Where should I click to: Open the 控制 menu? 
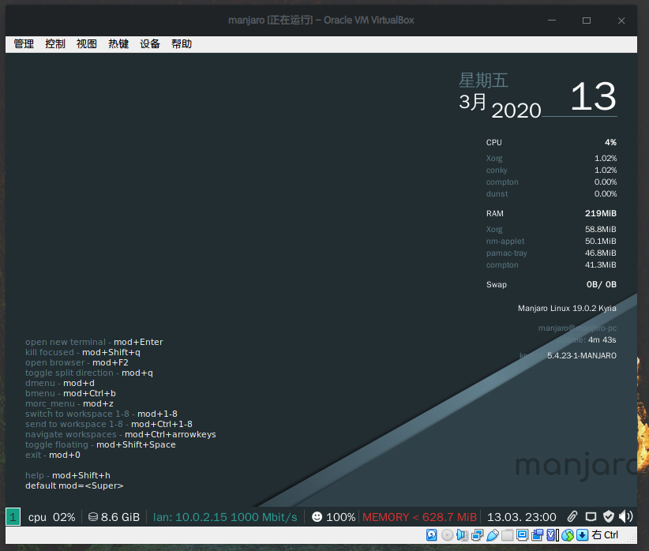coord(55,44)
